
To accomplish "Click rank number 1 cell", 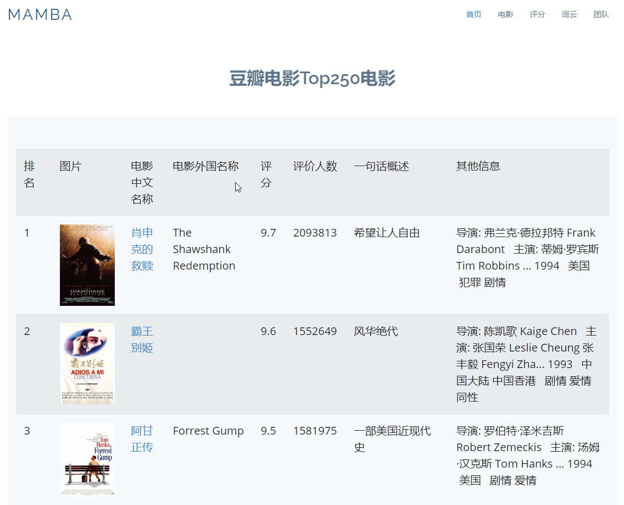I will 27,233.
